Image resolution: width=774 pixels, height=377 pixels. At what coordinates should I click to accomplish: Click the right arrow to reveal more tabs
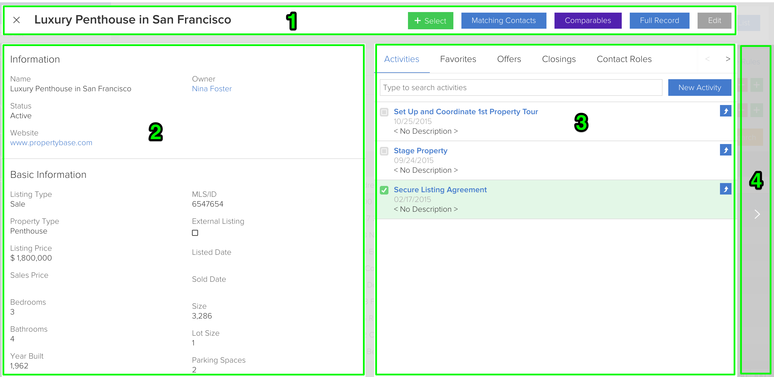click(x=728, y=59)
